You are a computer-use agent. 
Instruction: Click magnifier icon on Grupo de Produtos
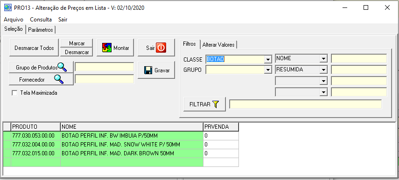62,67
